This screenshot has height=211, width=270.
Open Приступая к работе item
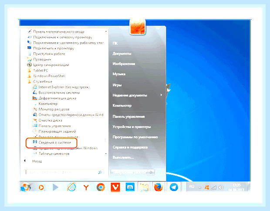46,54
